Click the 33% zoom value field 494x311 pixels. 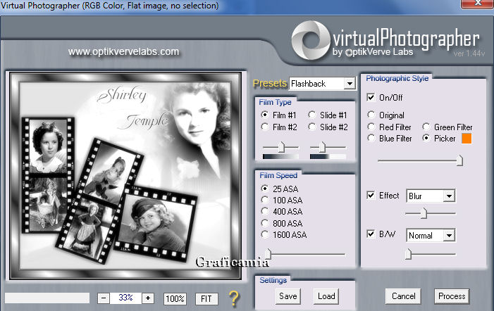[125, 298]
